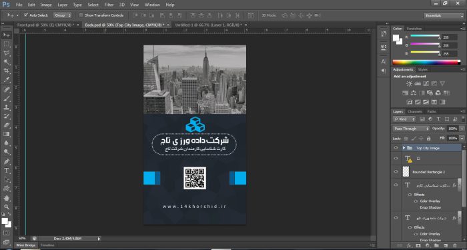Hide the Top City Image group

(396, 148)
